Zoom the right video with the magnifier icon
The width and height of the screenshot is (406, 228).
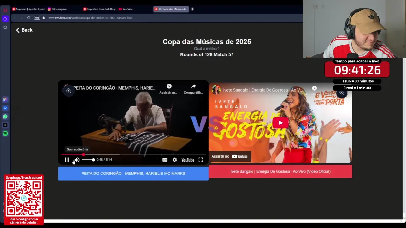click(342, 93)
